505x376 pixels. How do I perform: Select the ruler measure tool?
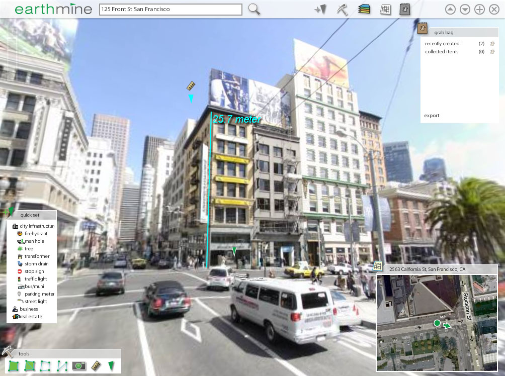click(96, 366)
